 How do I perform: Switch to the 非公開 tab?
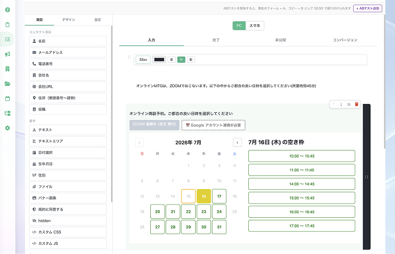click(281, 40)
